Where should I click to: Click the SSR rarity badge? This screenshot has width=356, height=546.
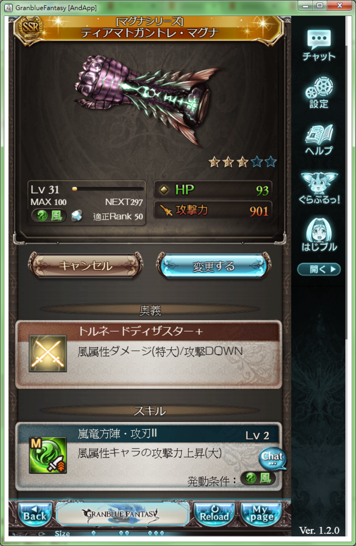click(30, 28)
